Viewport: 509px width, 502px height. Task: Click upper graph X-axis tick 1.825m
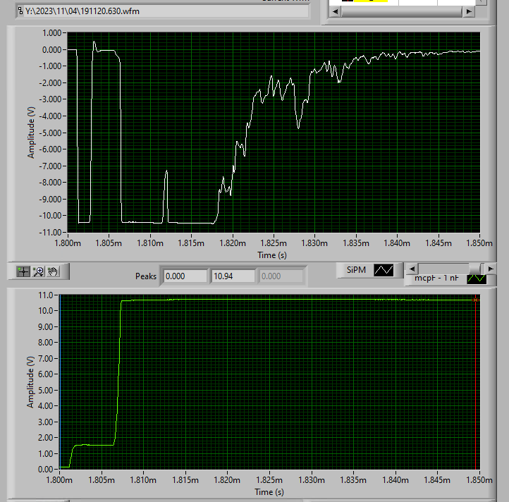pos(274,243)
